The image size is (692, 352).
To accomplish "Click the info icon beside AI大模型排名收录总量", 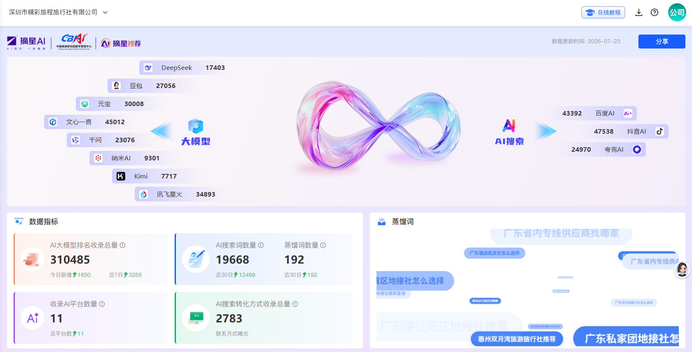I will coord(122,245).
